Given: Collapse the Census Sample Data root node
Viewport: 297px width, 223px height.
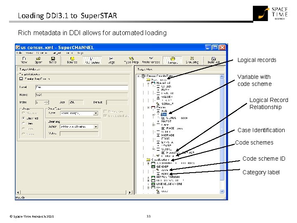Looking at the screenshot, I should (x=139, y=76).
